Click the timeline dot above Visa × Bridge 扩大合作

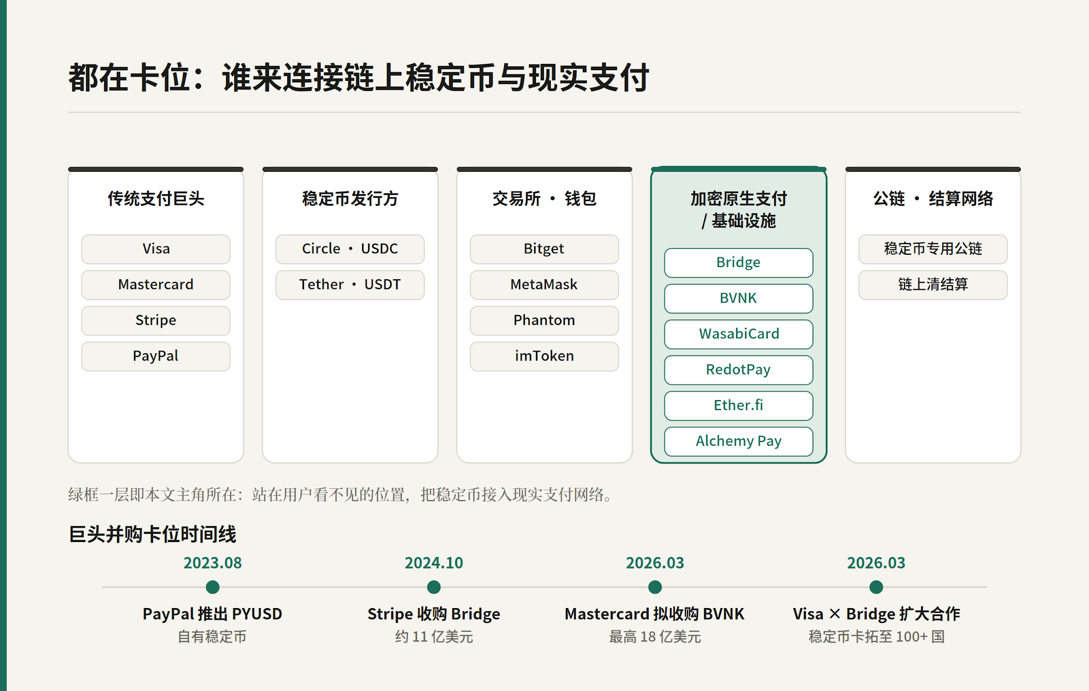[876, 587]
